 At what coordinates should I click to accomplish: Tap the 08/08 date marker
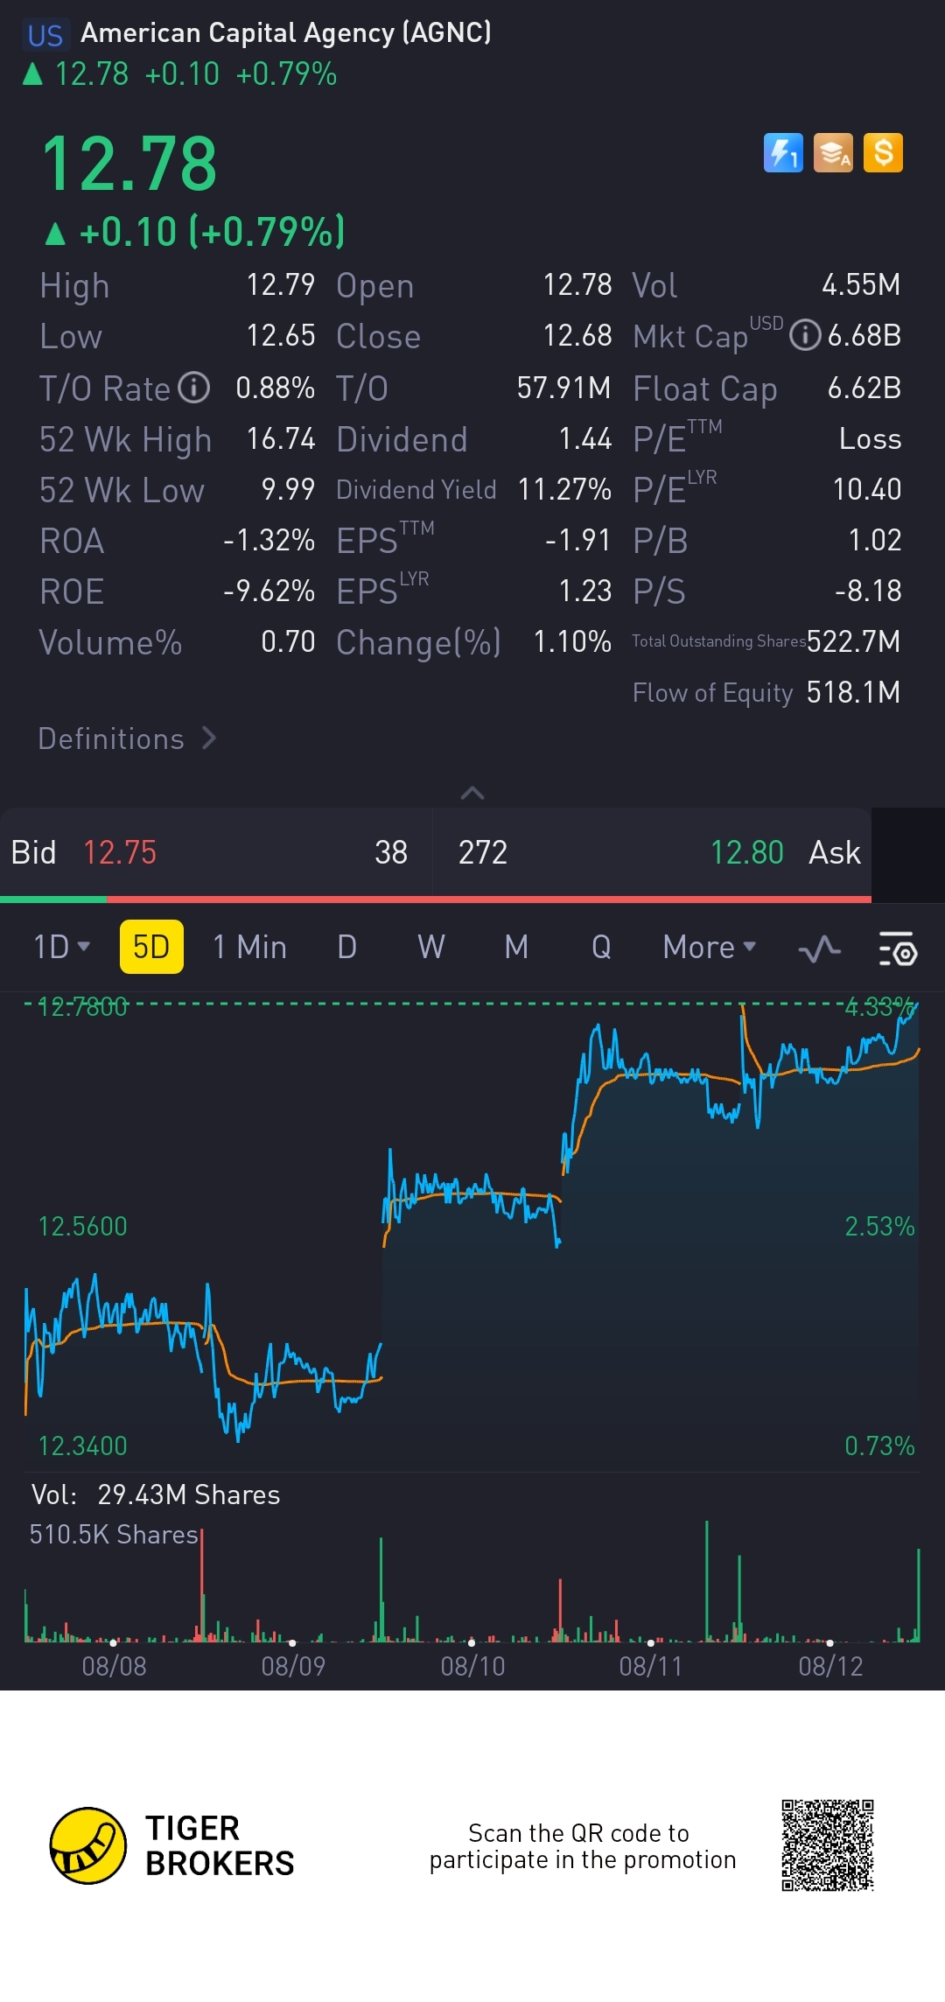point(114,1666)
